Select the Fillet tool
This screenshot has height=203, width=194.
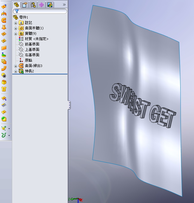click(x=4, y=119)
